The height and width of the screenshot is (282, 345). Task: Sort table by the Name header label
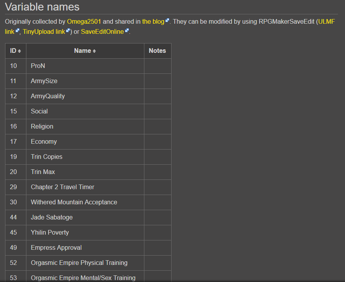pyautogui.click(x=82, y=51)
